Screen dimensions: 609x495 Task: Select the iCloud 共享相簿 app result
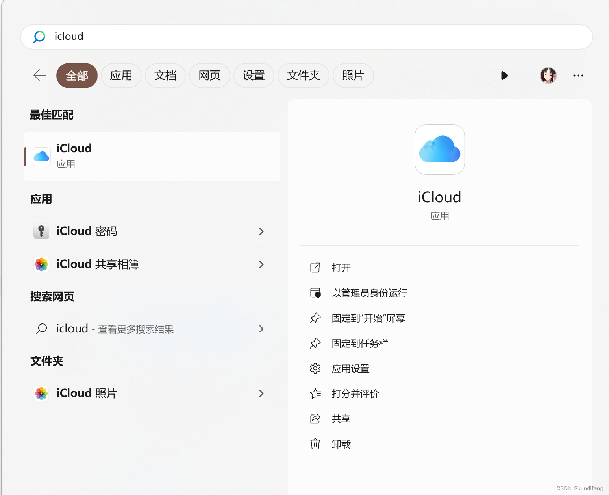click(x=152, y=264)
